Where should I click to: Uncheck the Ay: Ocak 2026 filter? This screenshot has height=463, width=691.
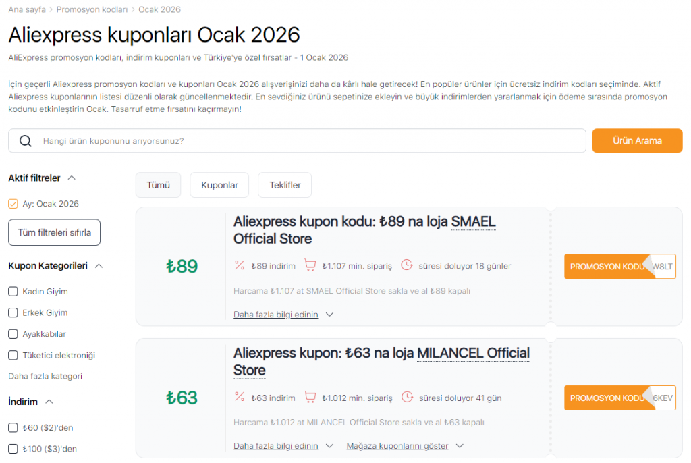tap(13, 203)
